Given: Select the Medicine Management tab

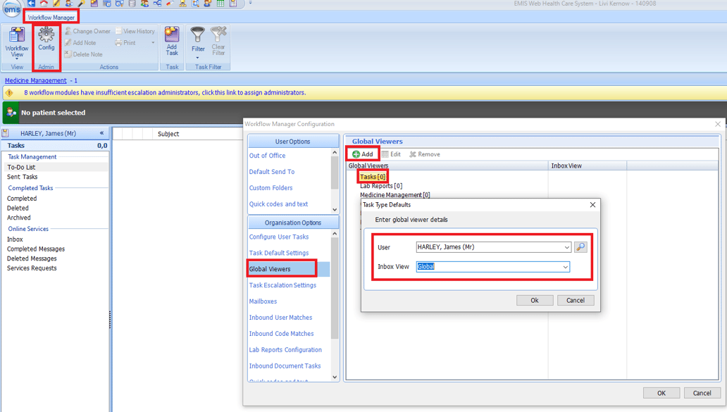Looking at the screenshot, I should click(35, 80).
